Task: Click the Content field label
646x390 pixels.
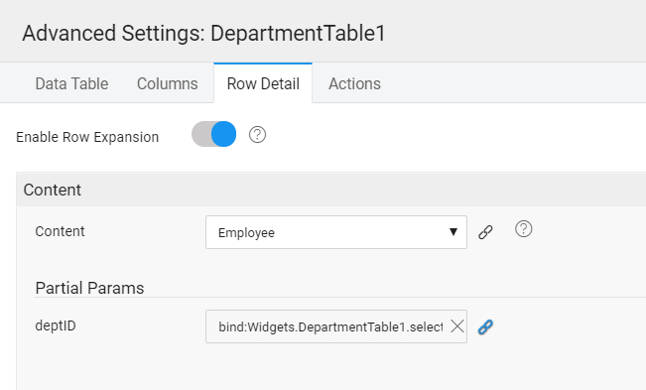Action: (x=61, y=231)
